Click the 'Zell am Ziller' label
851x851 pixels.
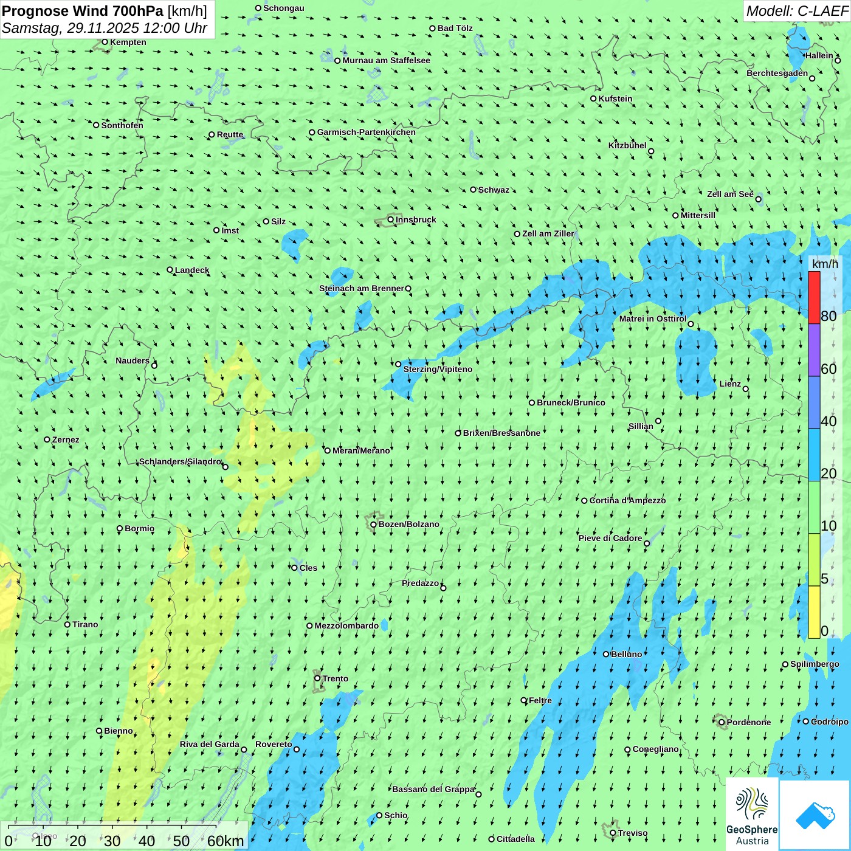(548, 233)
